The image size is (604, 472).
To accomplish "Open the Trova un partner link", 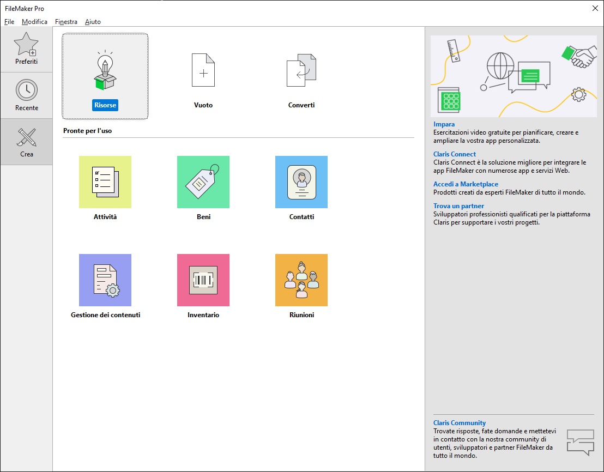I will point(458,206).
